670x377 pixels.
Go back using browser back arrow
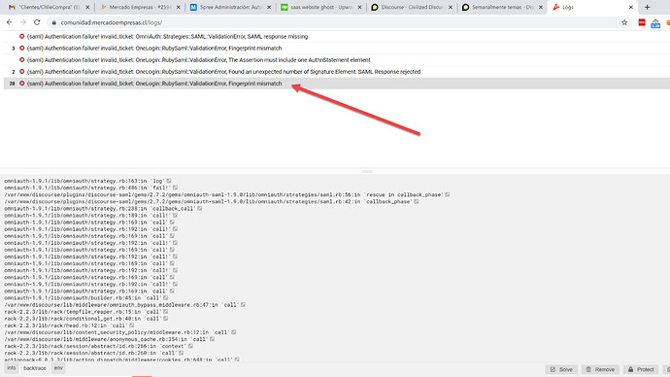tap(10, 22)
